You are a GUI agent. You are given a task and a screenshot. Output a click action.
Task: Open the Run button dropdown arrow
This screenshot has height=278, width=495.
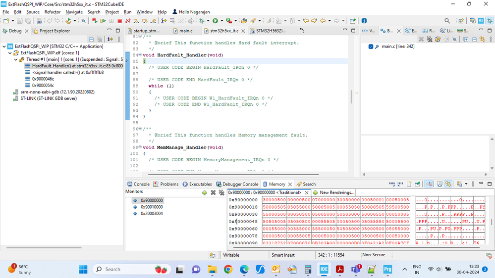point(221,21)
